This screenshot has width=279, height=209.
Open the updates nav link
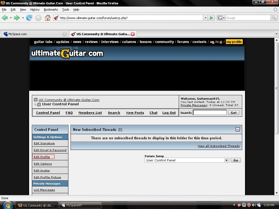click(63, 42)
